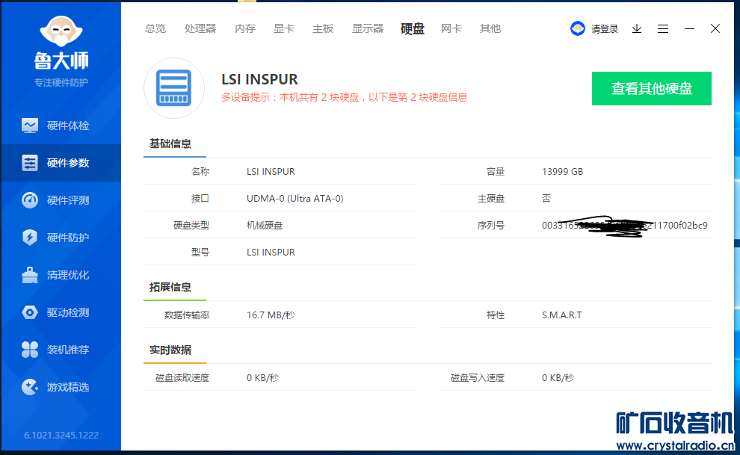Switch to the 网卡 tab
Viewport: 740px width, 455px height.
pyautogui.click(x=451, y=28)
